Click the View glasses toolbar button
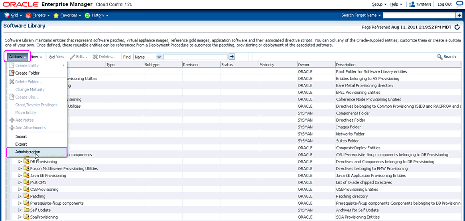 (x=57, y=57)
